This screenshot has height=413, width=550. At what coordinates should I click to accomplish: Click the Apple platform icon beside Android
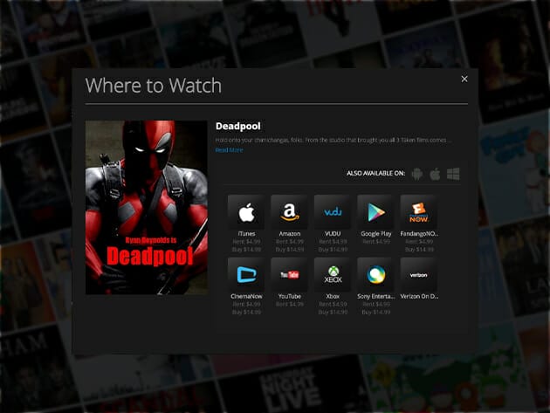[435, 174]
